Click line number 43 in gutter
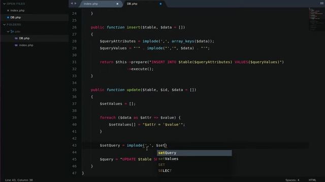 click(74, 145)
